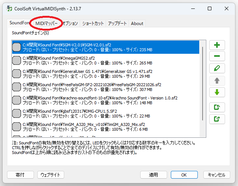Click the gray move-up arrow button
The width and height of the screenshot is (238, 186).
click(x=217, y=81)
